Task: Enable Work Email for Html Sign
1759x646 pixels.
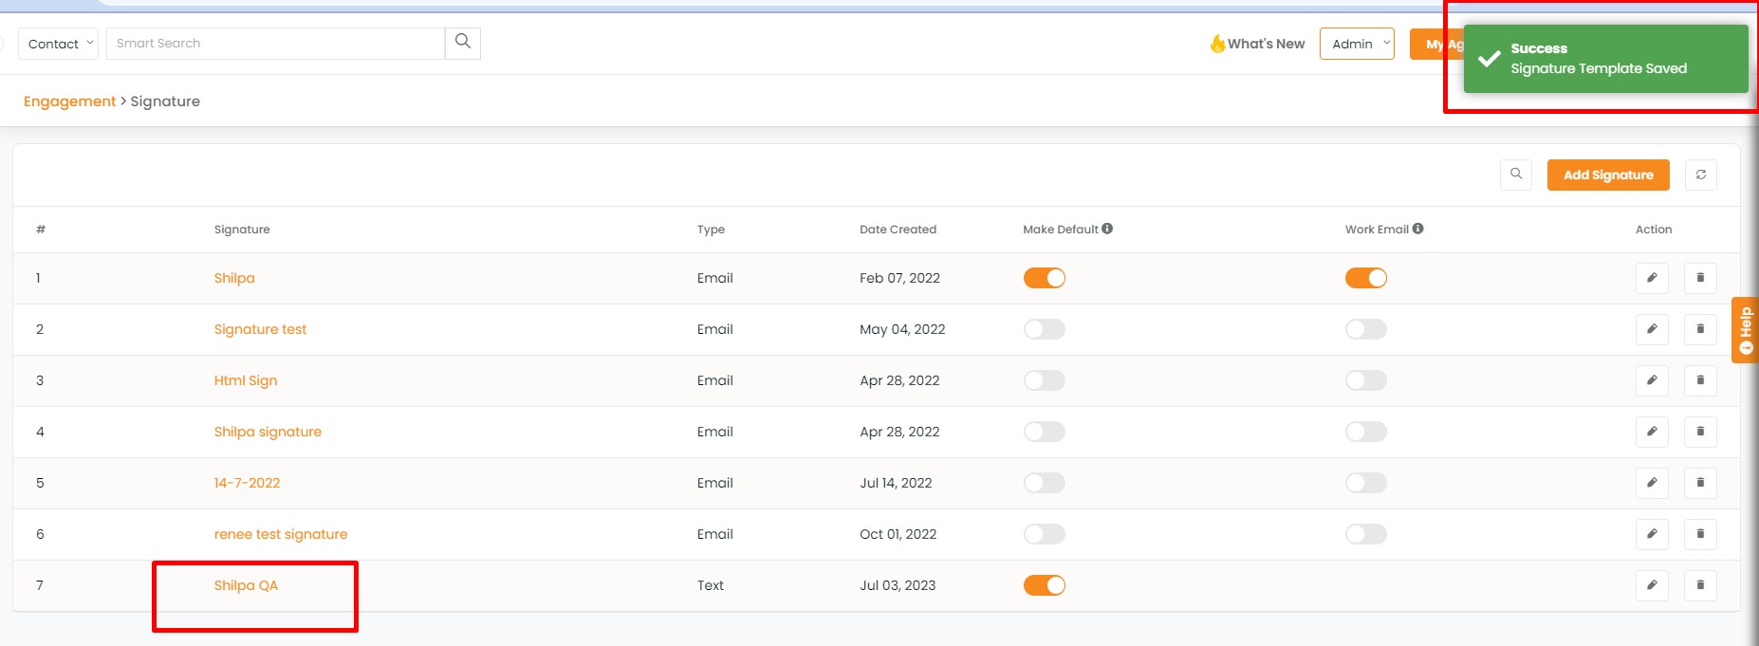Action: coord(1365,380)
